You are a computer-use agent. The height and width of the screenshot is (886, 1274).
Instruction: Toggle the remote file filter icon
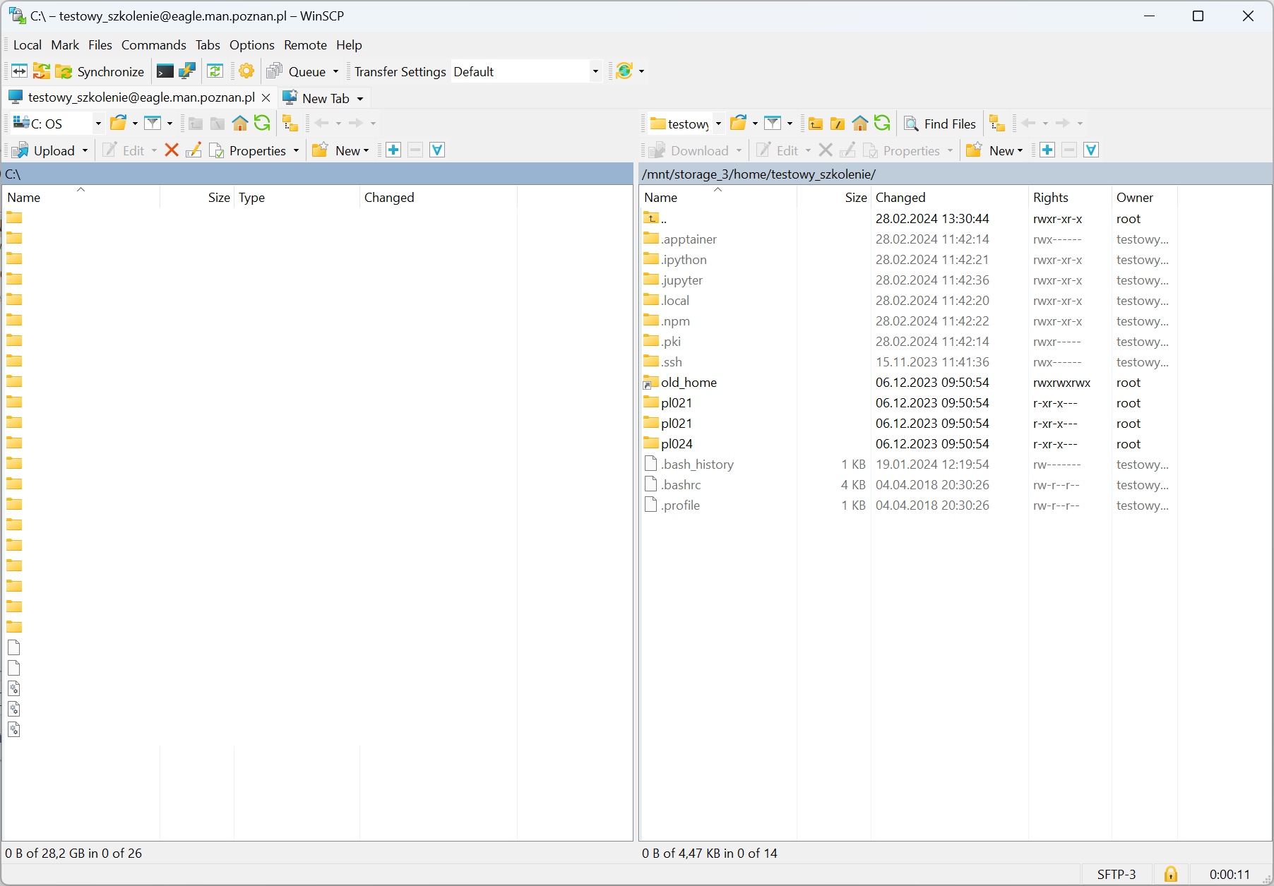click(x=773, y=124)
